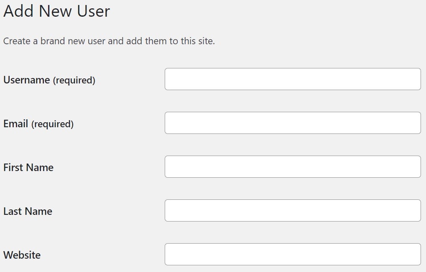The height and width of the screenshot is (272, 426).
Task: Select the First Name input field
Action: point(293,167)
